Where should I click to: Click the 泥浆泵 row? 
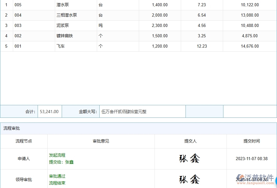[x=62, y=25]
